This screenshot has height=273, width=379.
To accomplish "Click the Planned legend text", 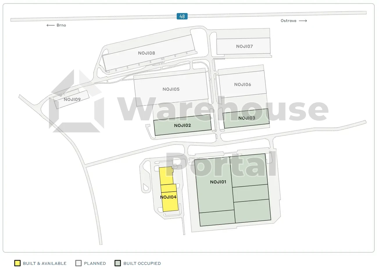I will 95,263.
